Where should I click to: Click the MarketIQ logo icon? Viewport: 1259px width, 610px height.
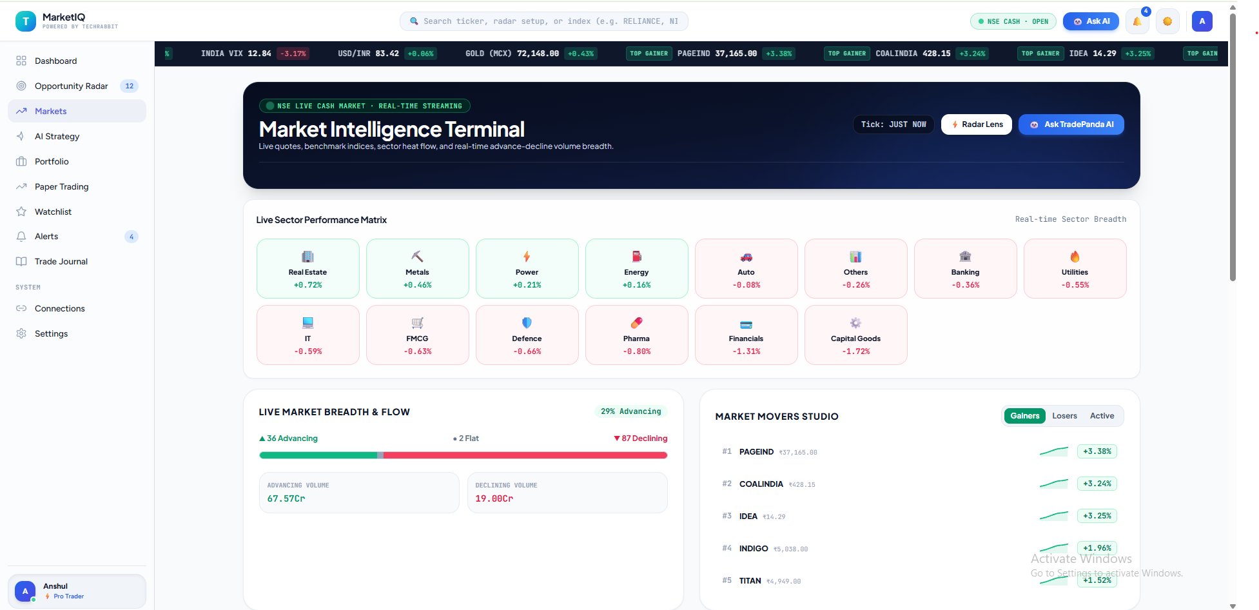26,21
